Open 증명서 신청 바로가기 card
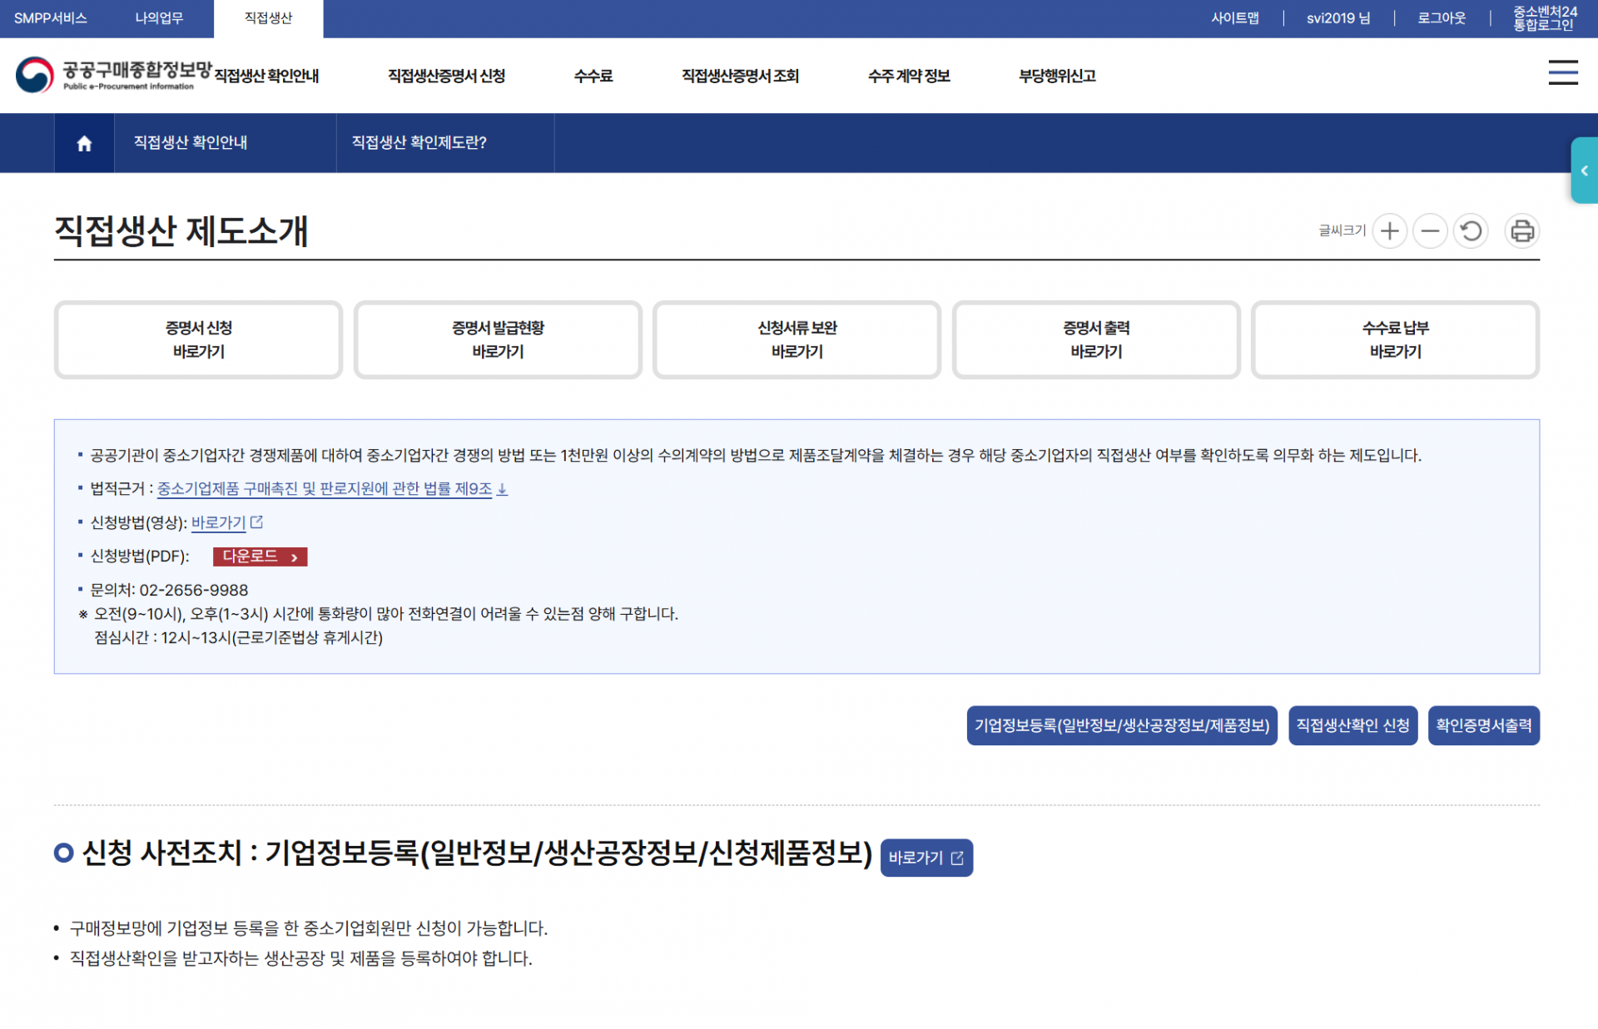Image resolution: width=1598 pixels, height=1029 pixels. pos(198,339)
